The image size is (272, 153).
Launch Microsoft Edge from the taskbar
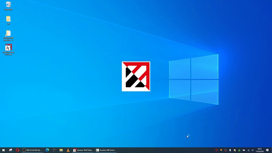tap(47, 150)
